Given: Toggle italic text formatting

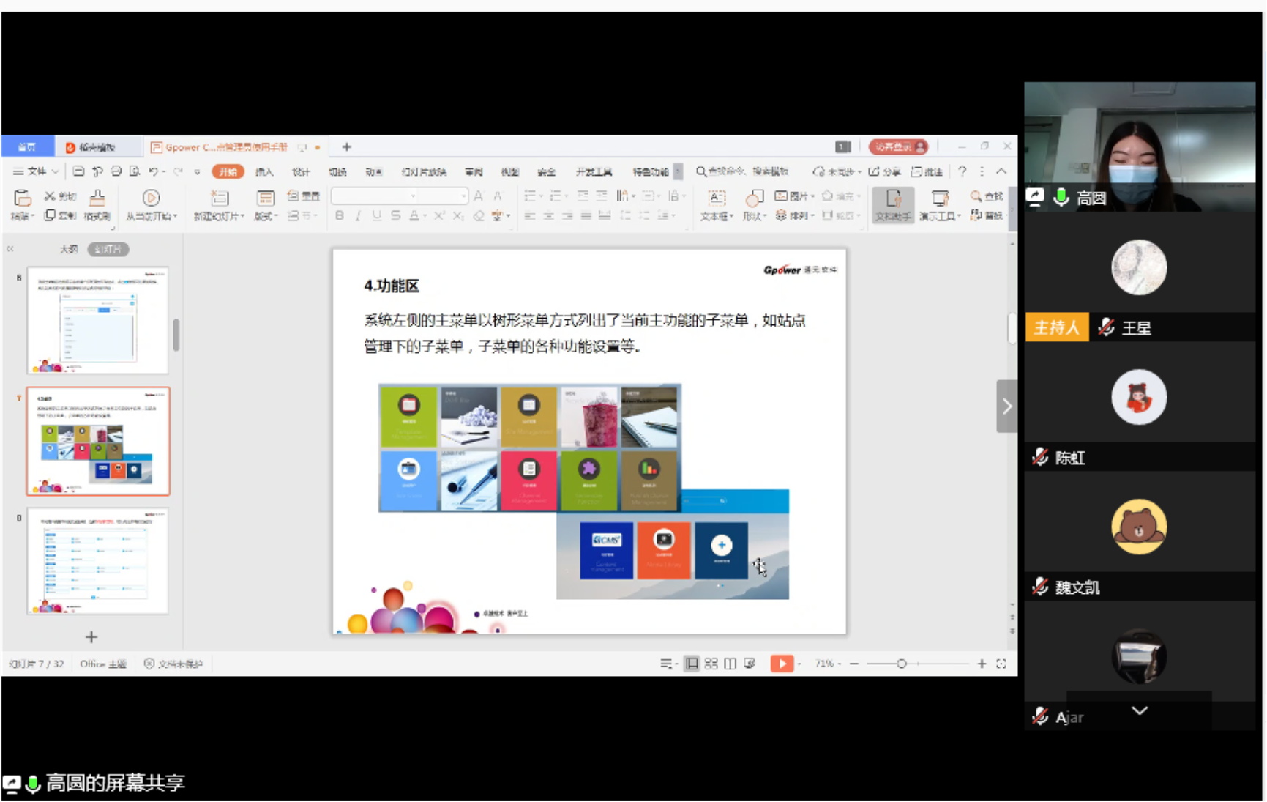Looking at the screenshot, I should coord(358,216).
